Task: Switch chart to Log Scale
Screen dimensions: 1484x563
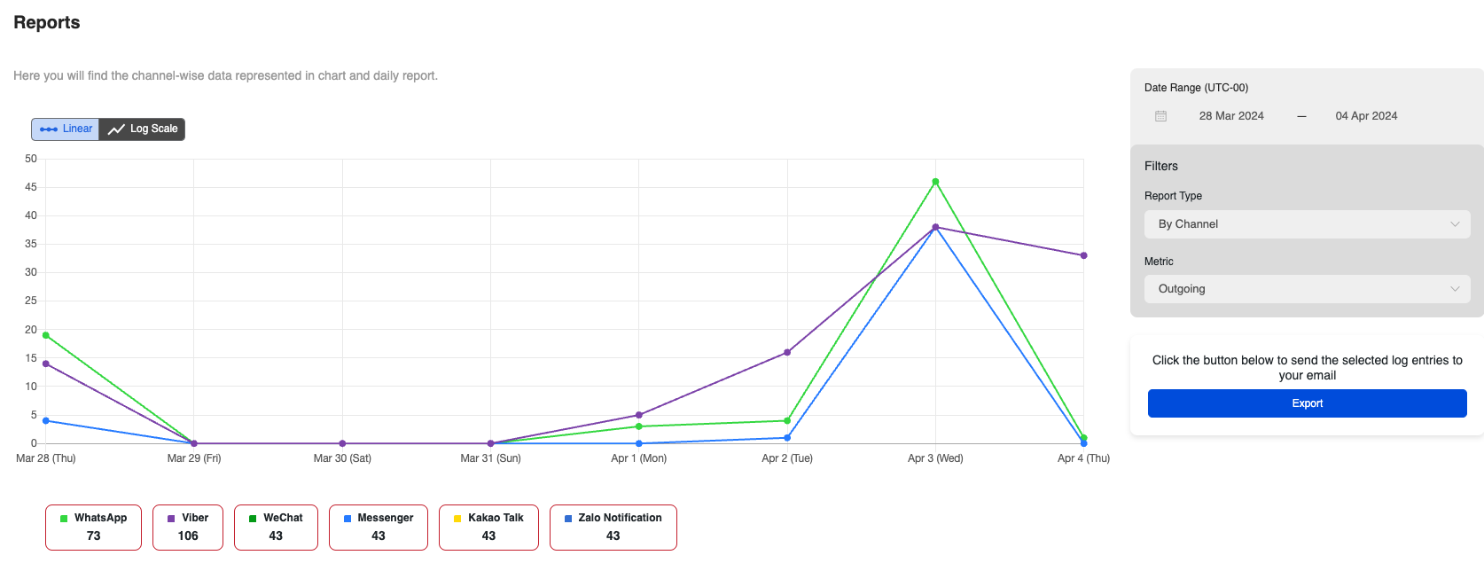Action: tap(143, 129)
